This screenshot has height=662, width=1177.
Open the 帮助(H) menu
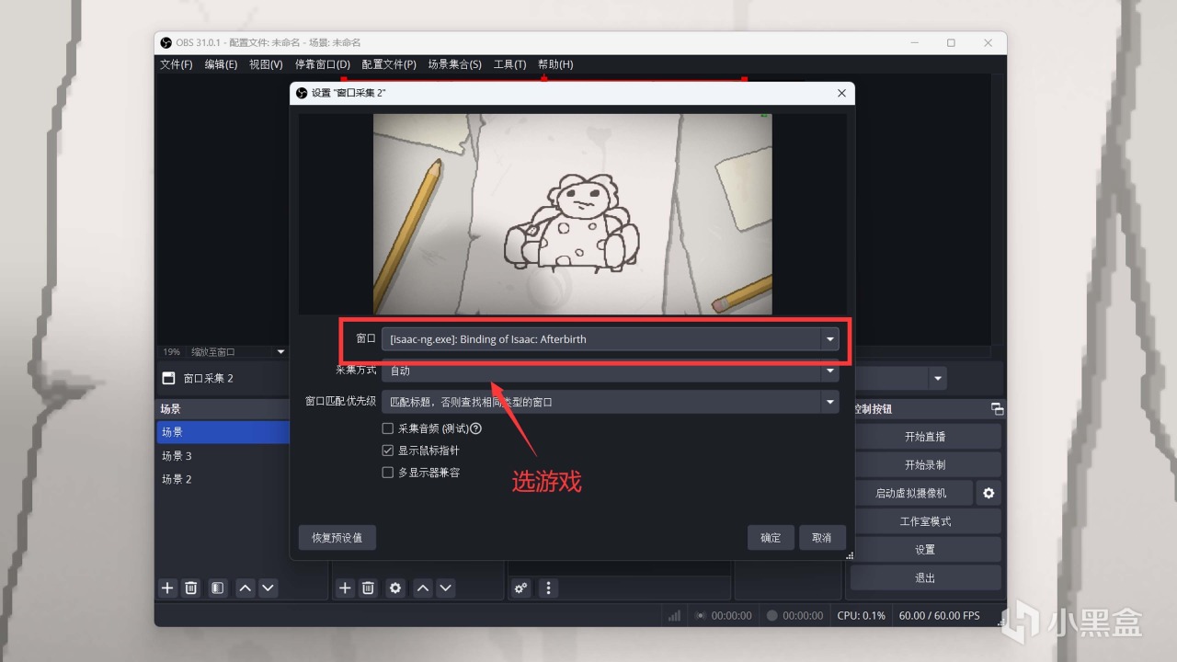(555, 64)
